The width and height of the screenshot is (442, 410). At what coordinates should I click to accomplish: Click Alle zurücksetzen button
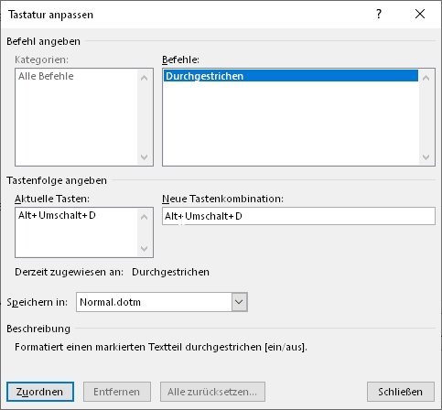pos(212,392)
